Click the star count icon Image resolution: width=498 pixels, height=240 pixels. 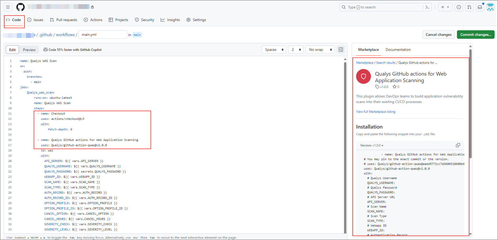[x=394, y=87]
